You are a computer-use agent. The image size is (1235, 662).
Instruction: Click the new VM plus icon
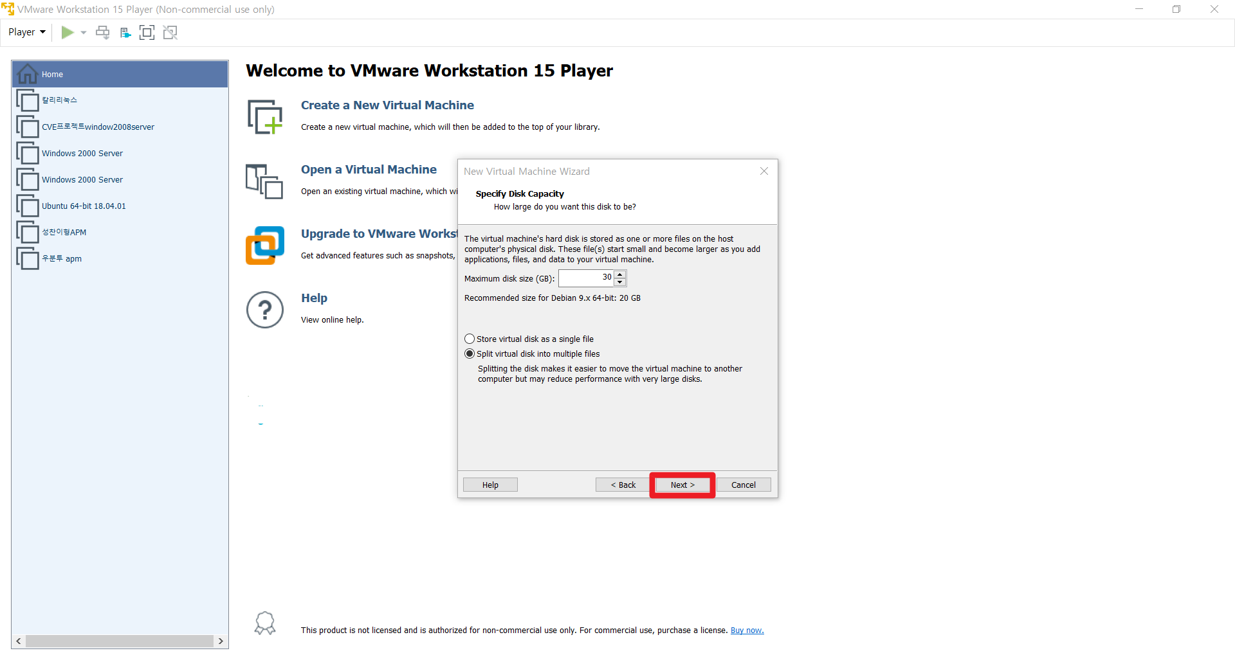click(265, 117)
